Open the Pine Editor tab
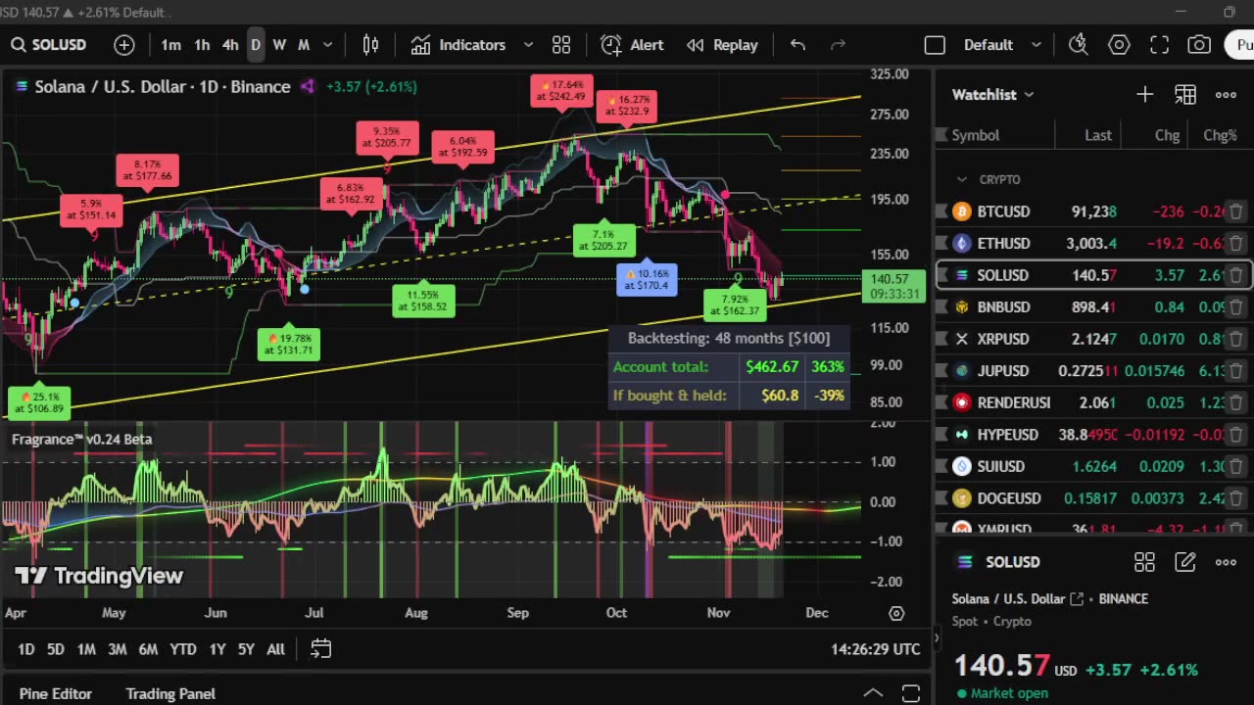1254x705 pixels. (56, 693)
